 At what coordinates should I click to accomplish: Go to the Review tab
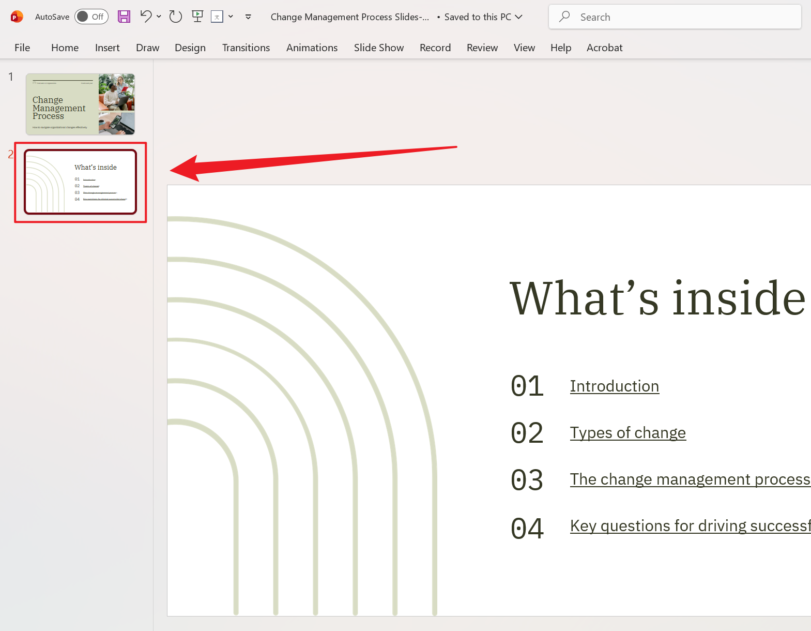click(x=482, y=48)
